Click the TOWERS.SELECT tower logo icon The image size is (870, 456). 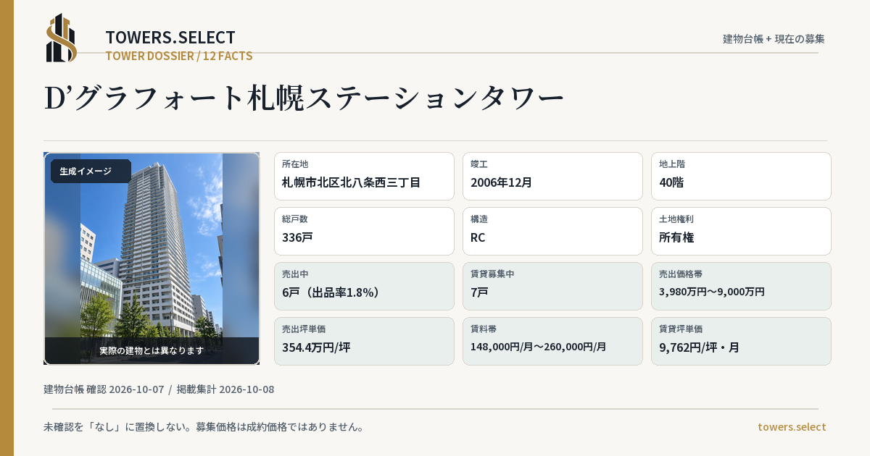(x=62, y=38)
